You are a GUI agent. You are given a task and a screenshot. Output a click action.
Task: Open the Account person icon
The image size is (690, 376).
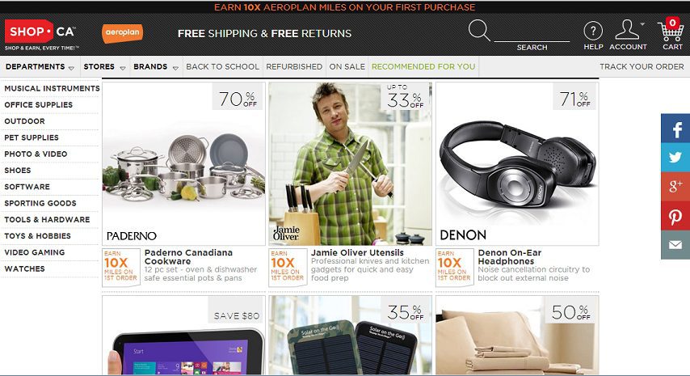[x=628, y=30]
